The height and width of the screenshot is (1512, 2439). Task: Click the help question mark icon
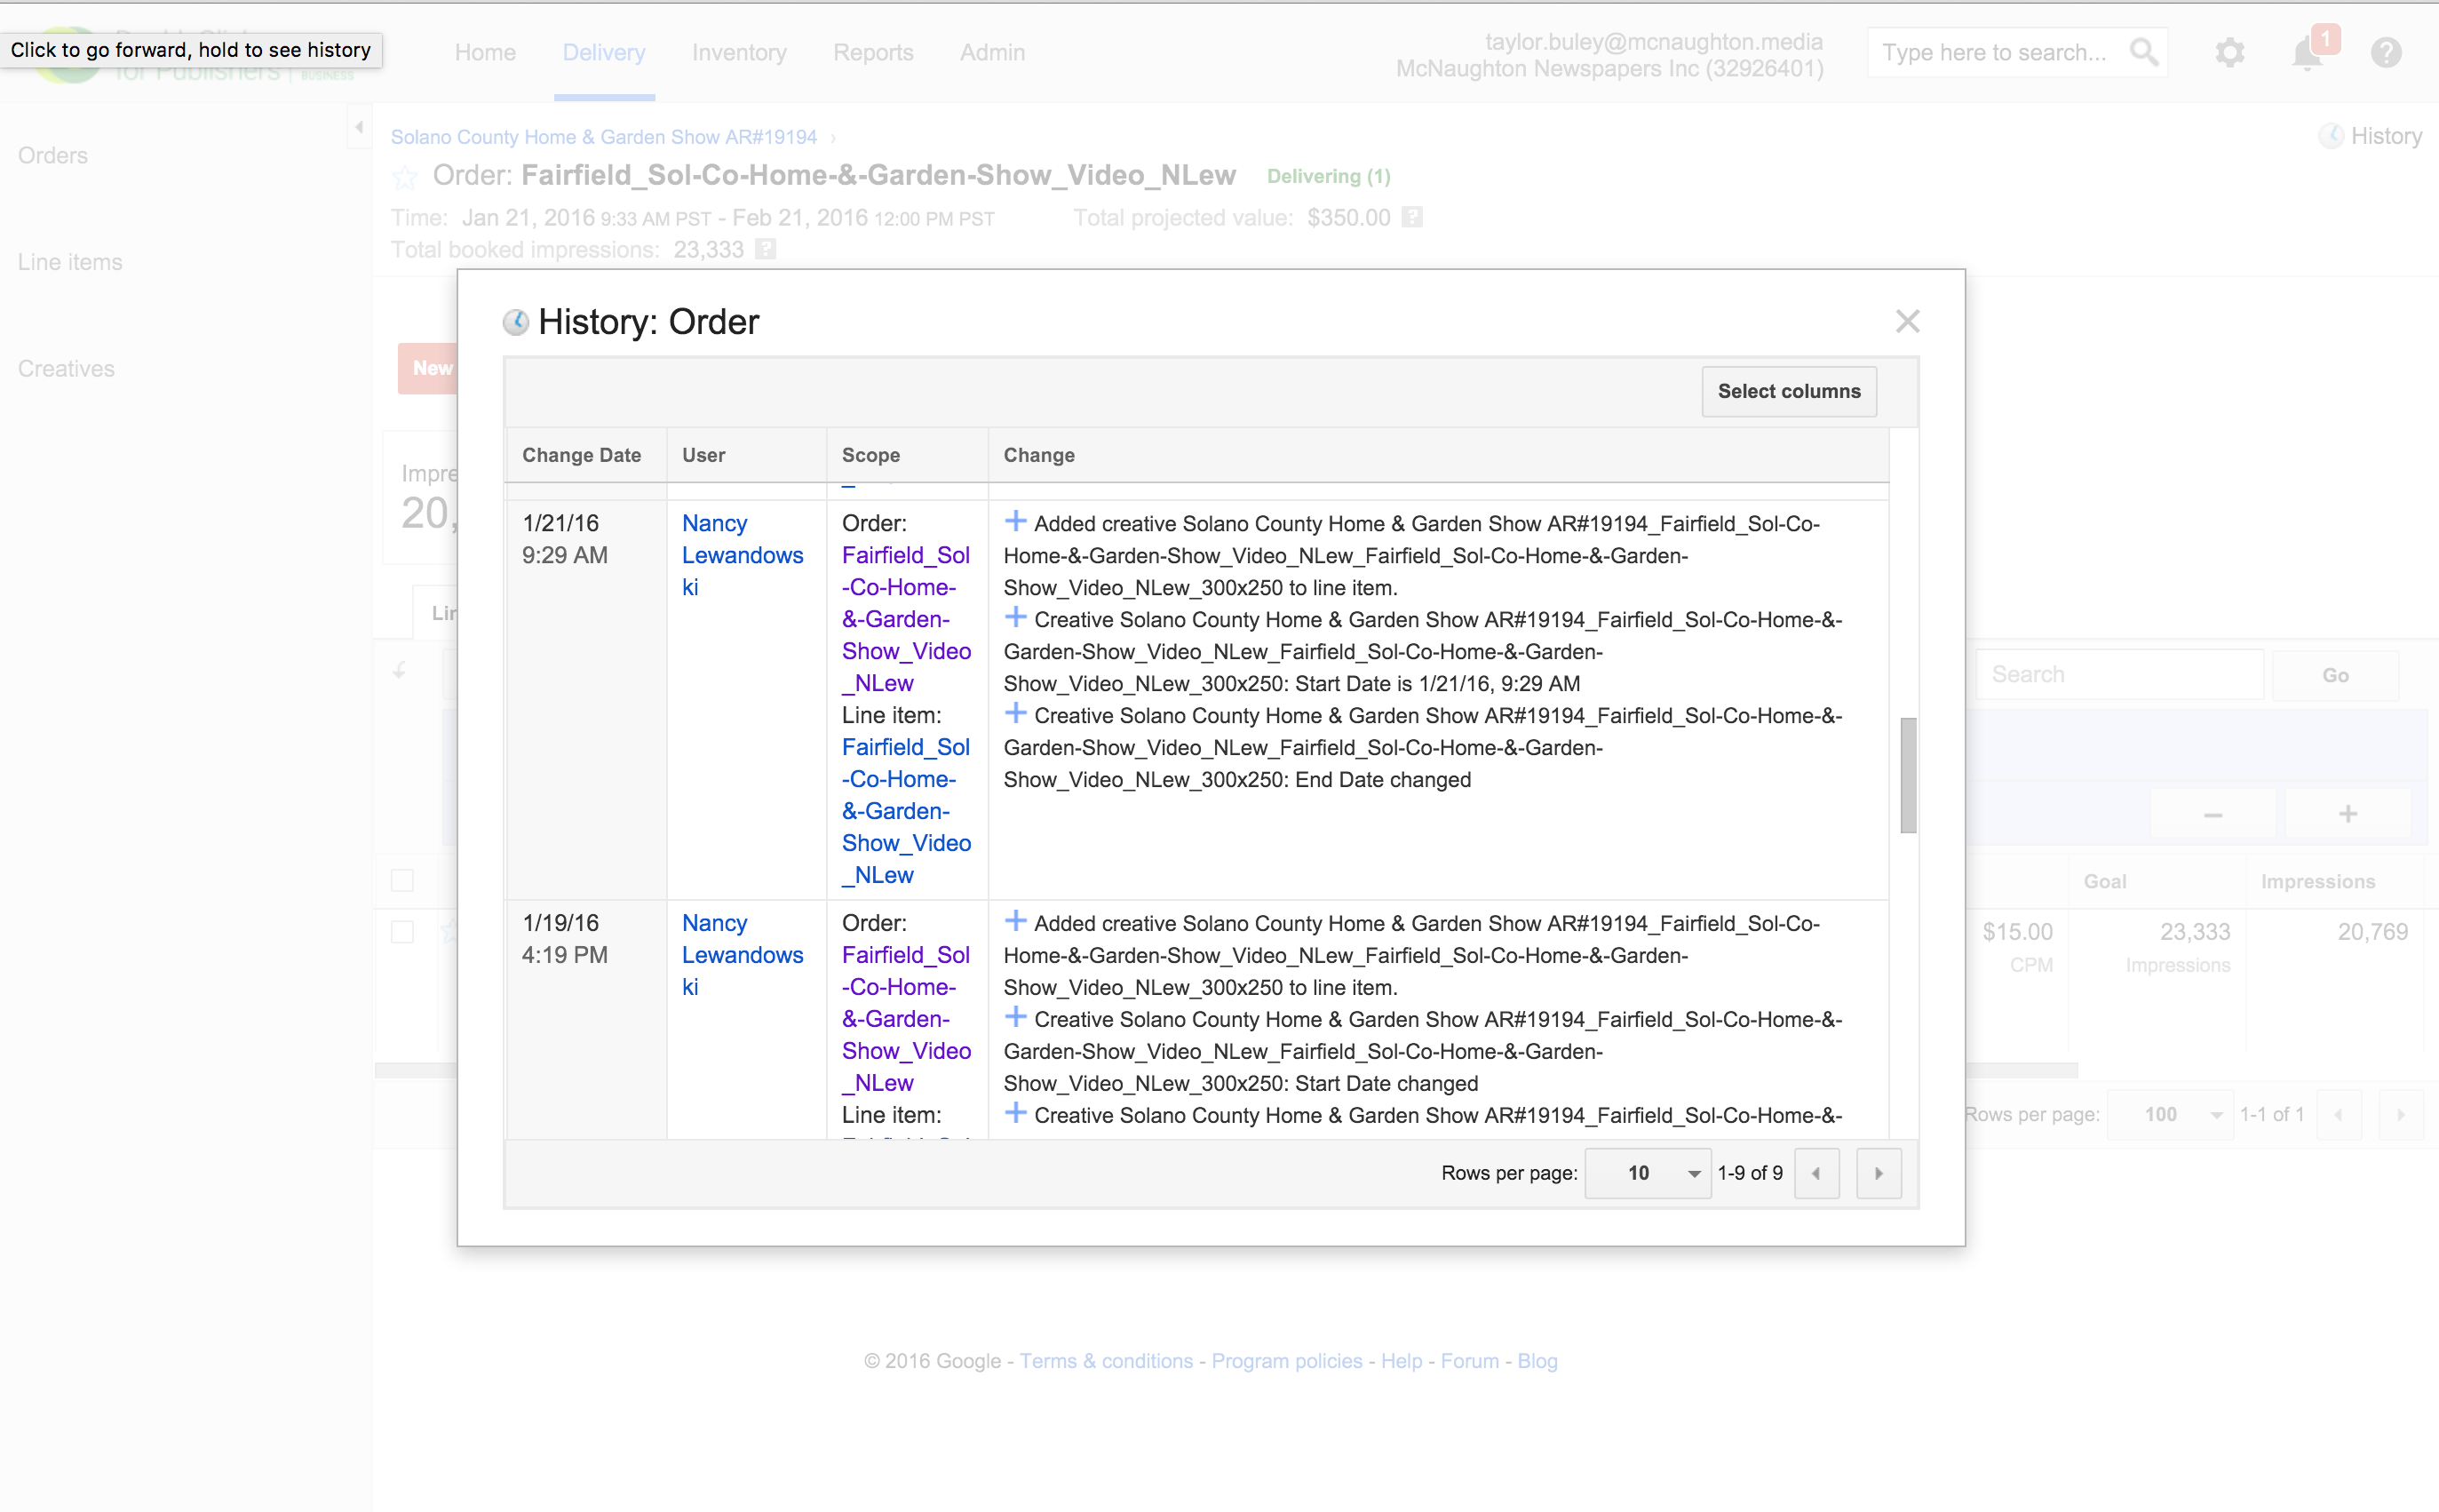2386,52
